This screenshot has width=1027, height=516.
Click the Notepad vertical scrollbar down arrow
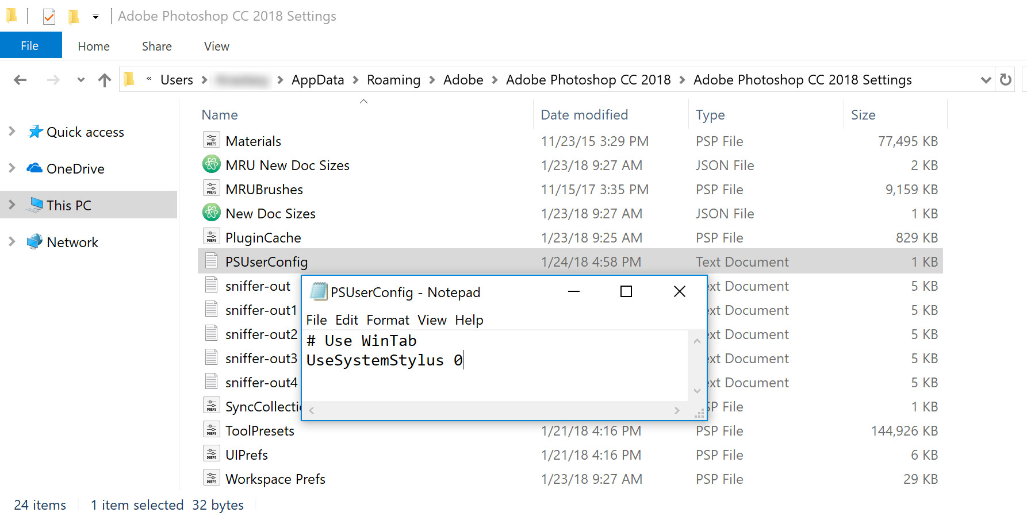696,391
